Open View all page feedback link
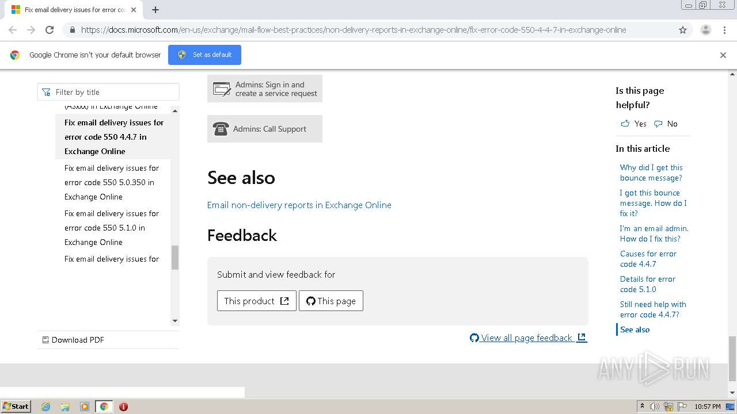Image resolution: width=737 pixels, height=414 pixels. [x=529, y=338]
